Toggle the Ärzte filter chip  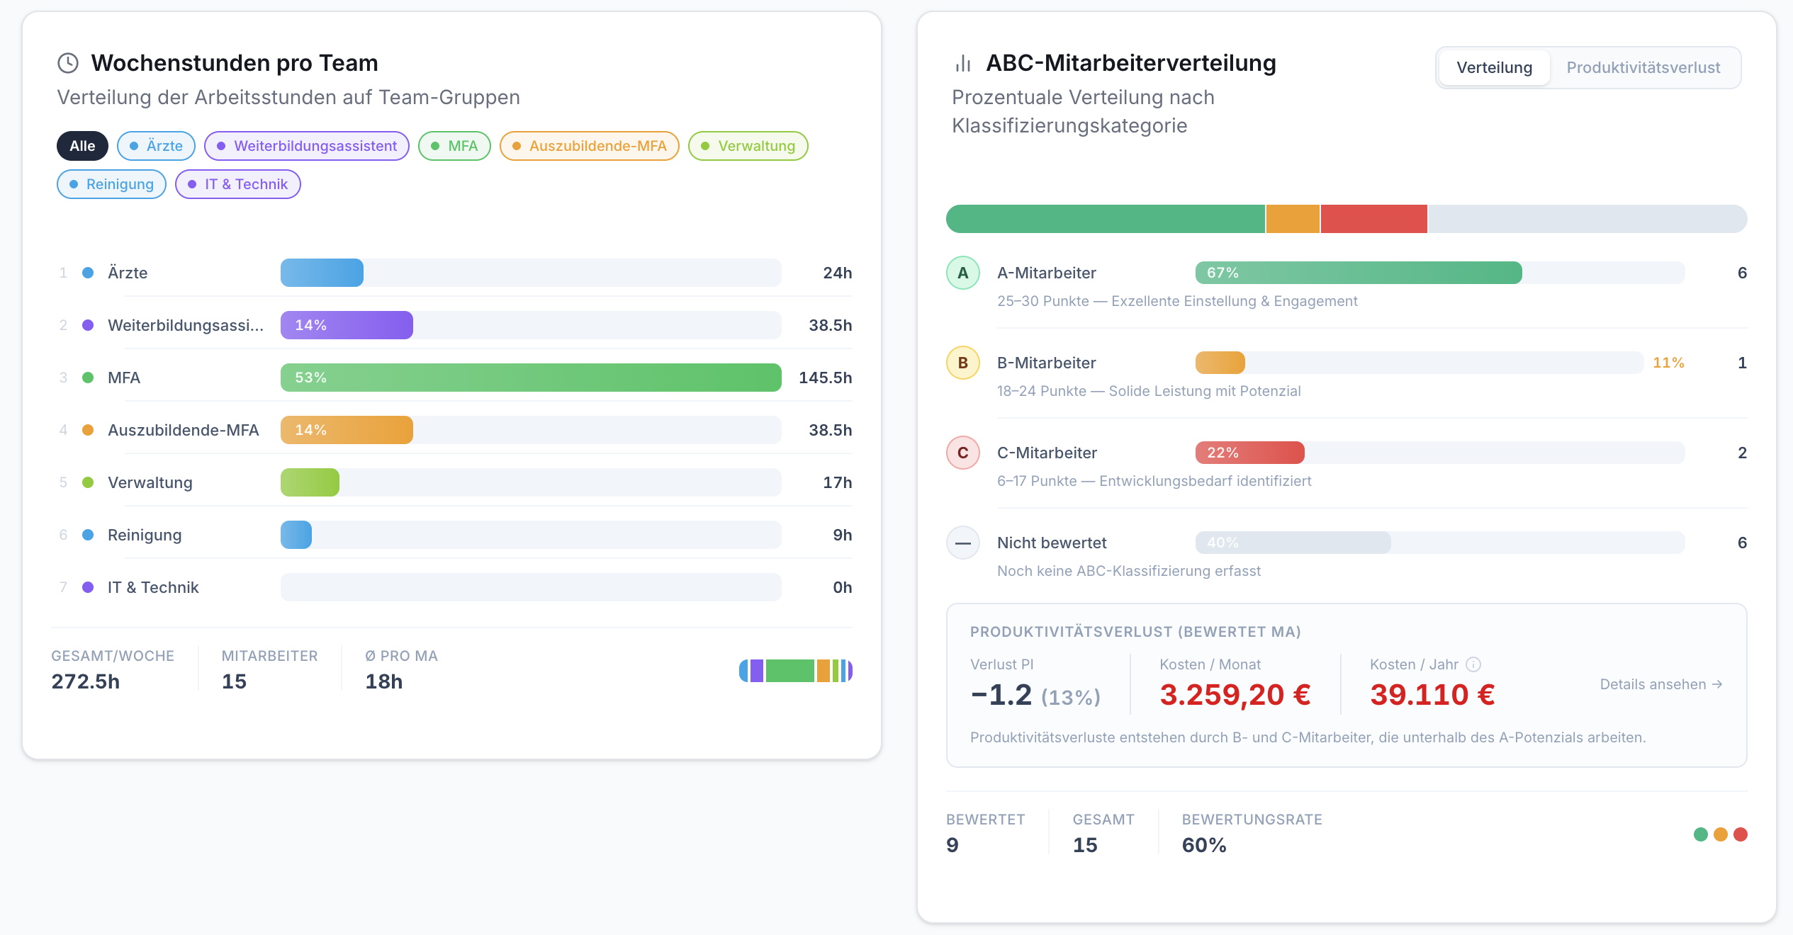click(x=156, y=146)
